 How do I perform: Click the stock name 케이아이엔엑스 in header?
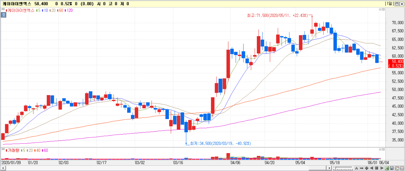coord(17,4)
